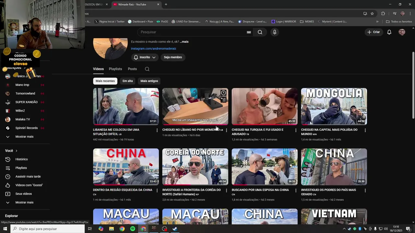Play the CORÉIA DO NORTE video thumbnail
The height and width of the screenshot is (233, 415).
tap(195, 167)
